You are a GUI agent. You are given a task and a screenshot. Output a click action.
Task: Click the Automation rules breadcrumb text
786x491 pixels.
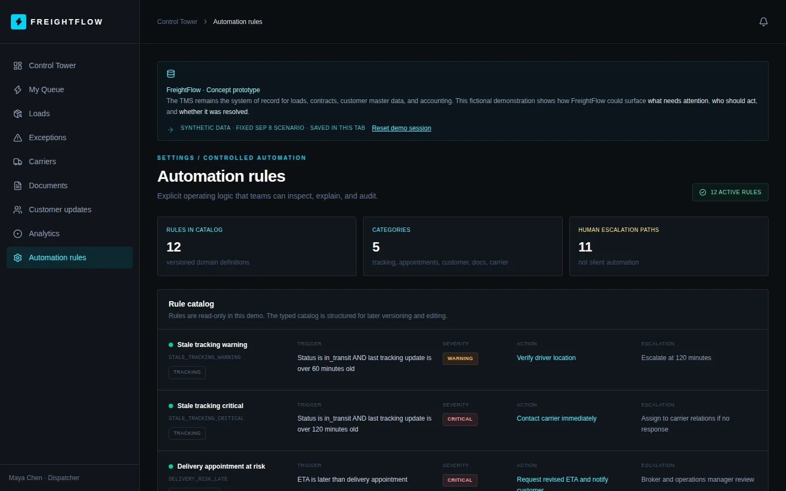237,22
